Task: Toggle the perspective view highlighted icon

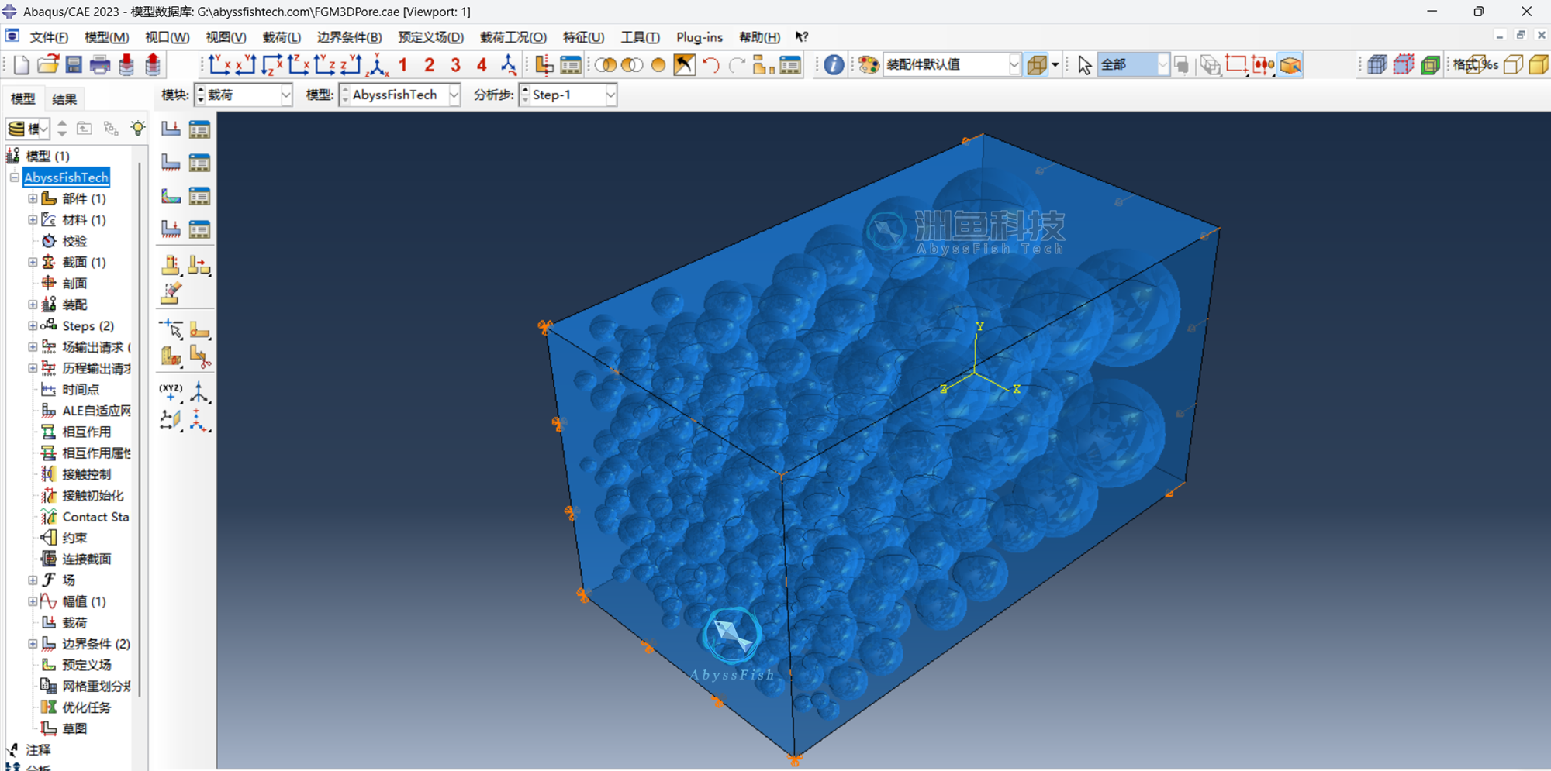Action: [x=1290, y=65]
